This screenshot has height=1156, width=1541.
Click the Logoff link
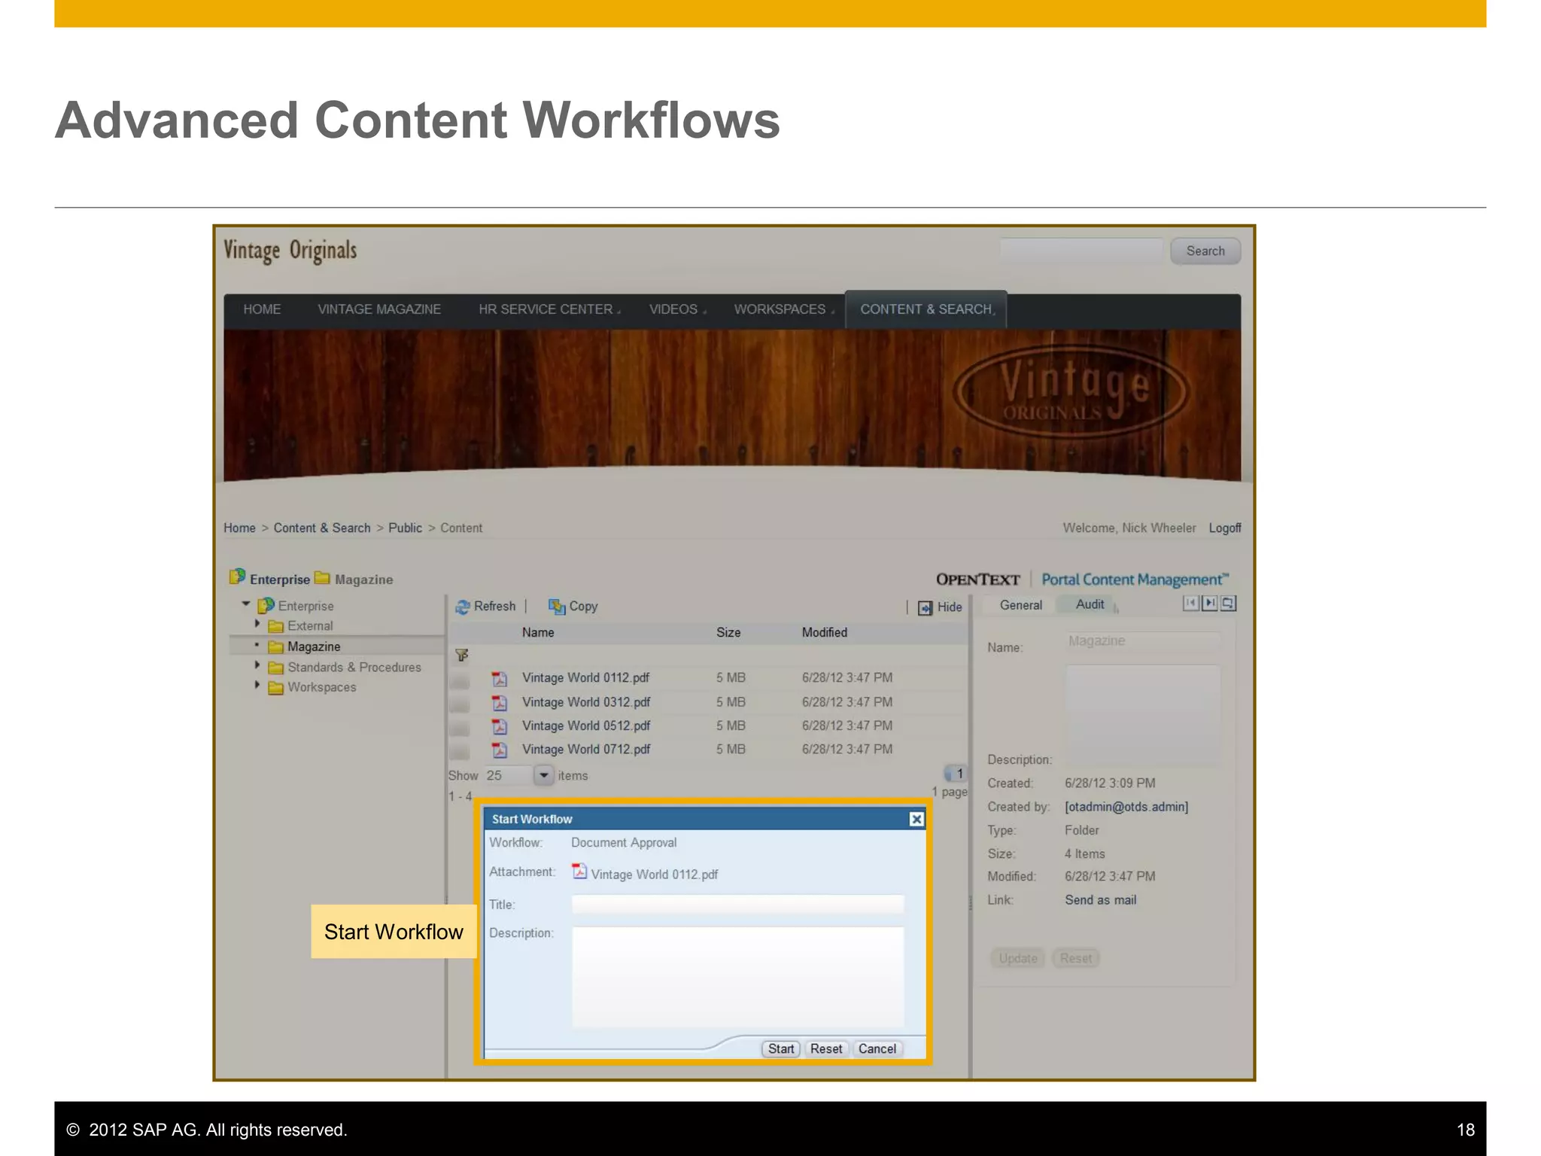pyautogui.click(x=1225, y=528)
